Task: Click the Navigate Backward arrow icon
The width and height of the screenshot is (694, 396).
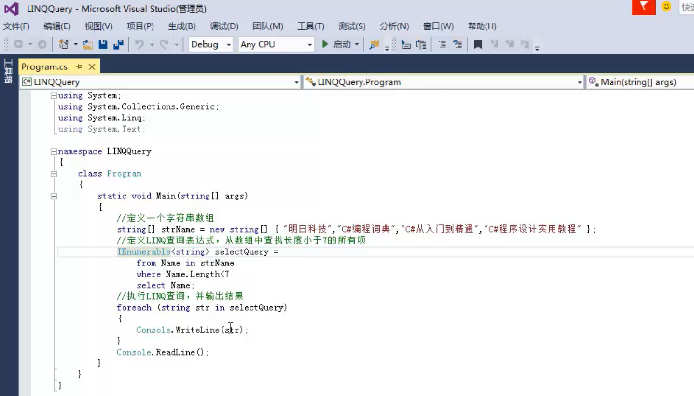Action: point(18,44)
